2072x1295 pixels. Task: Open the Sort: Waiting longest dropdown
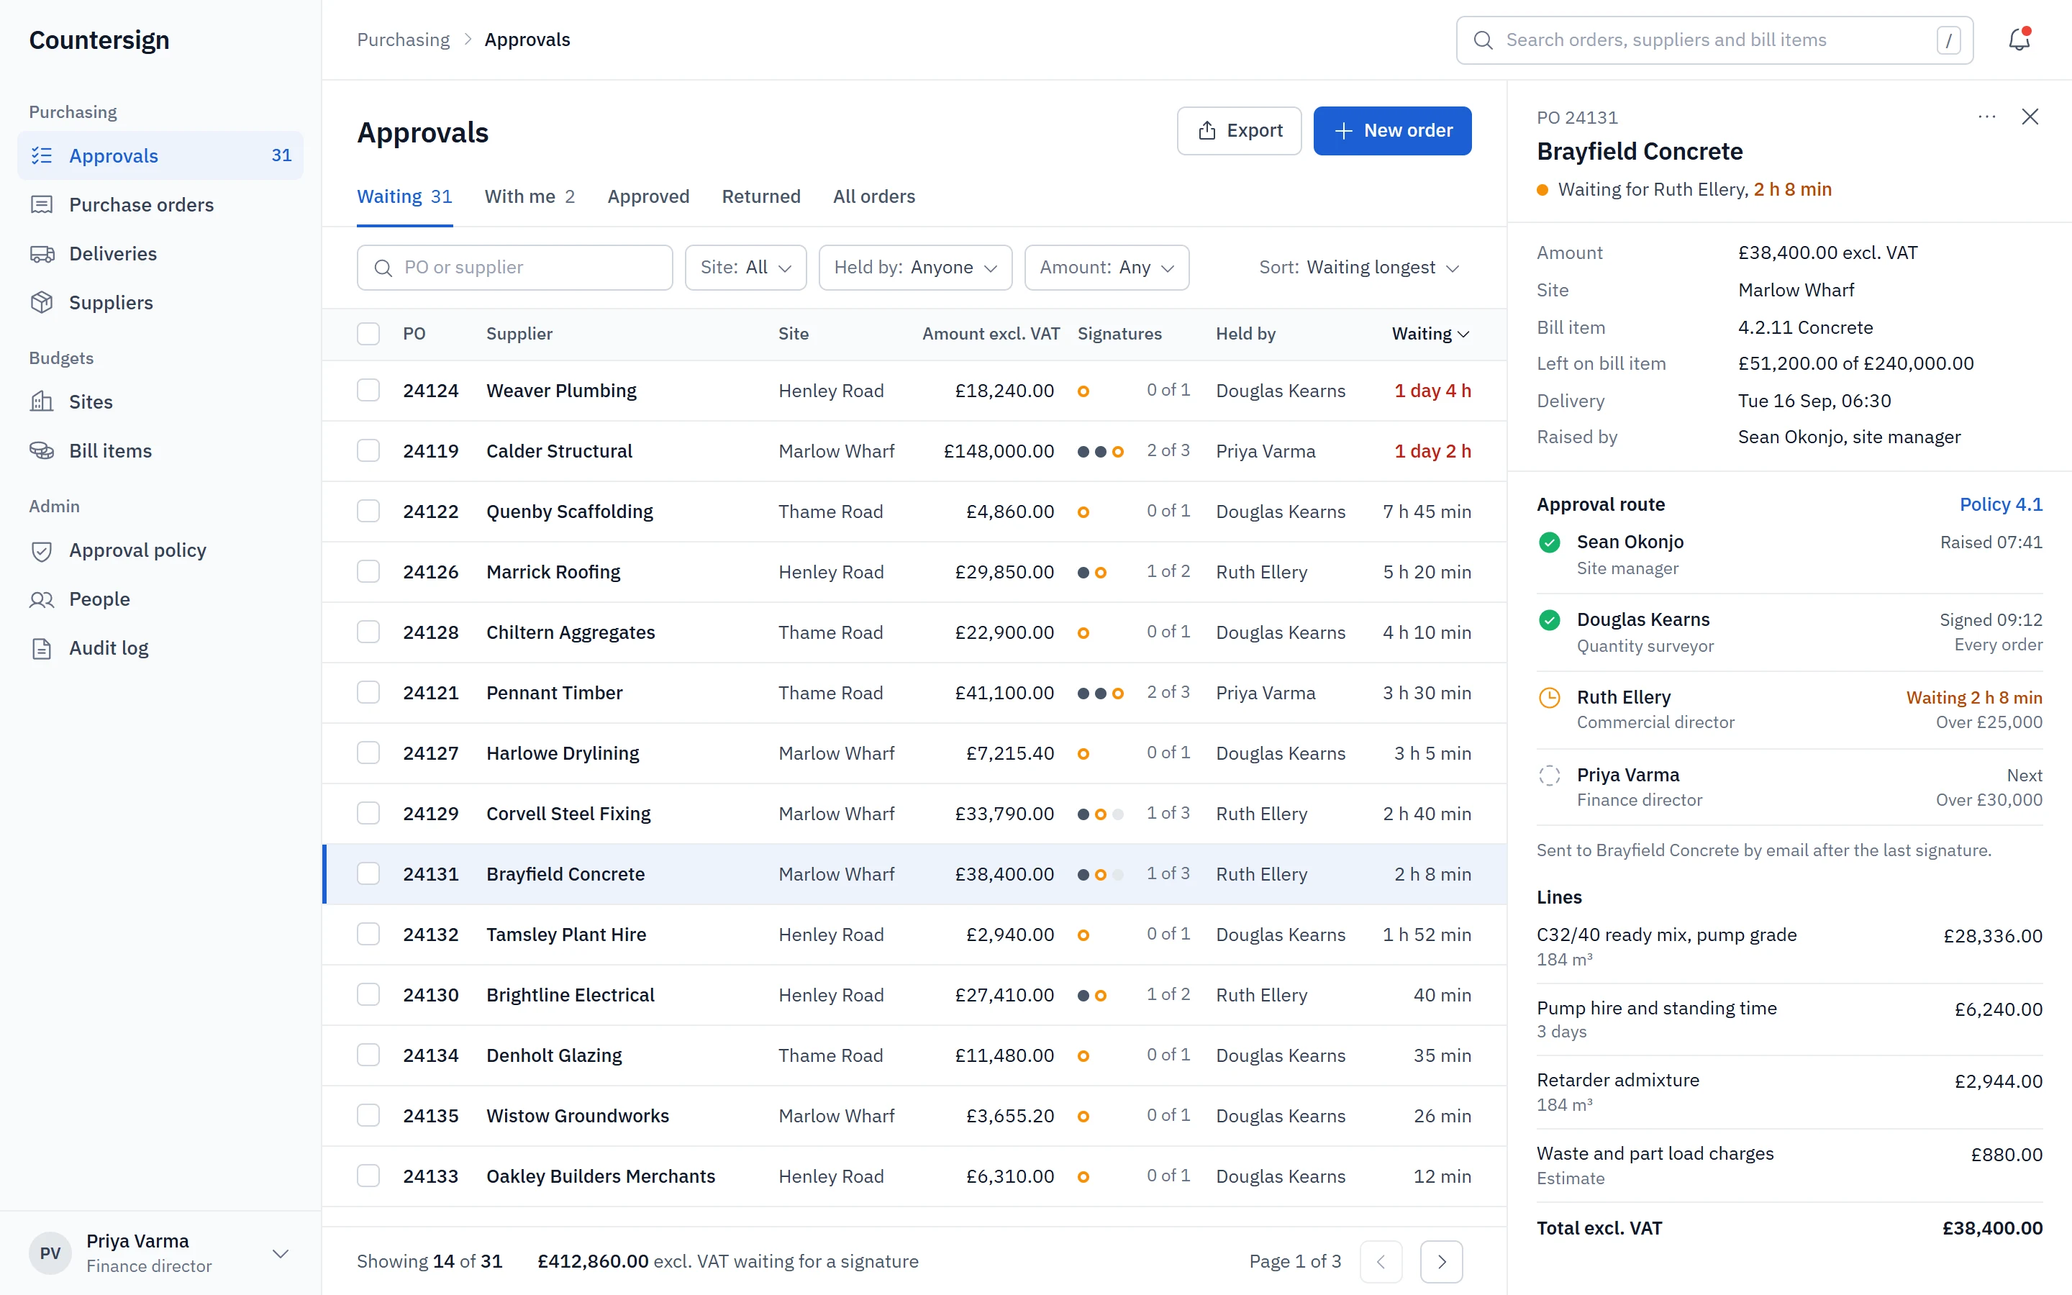pyautogui.click(x=1359, y=267)
